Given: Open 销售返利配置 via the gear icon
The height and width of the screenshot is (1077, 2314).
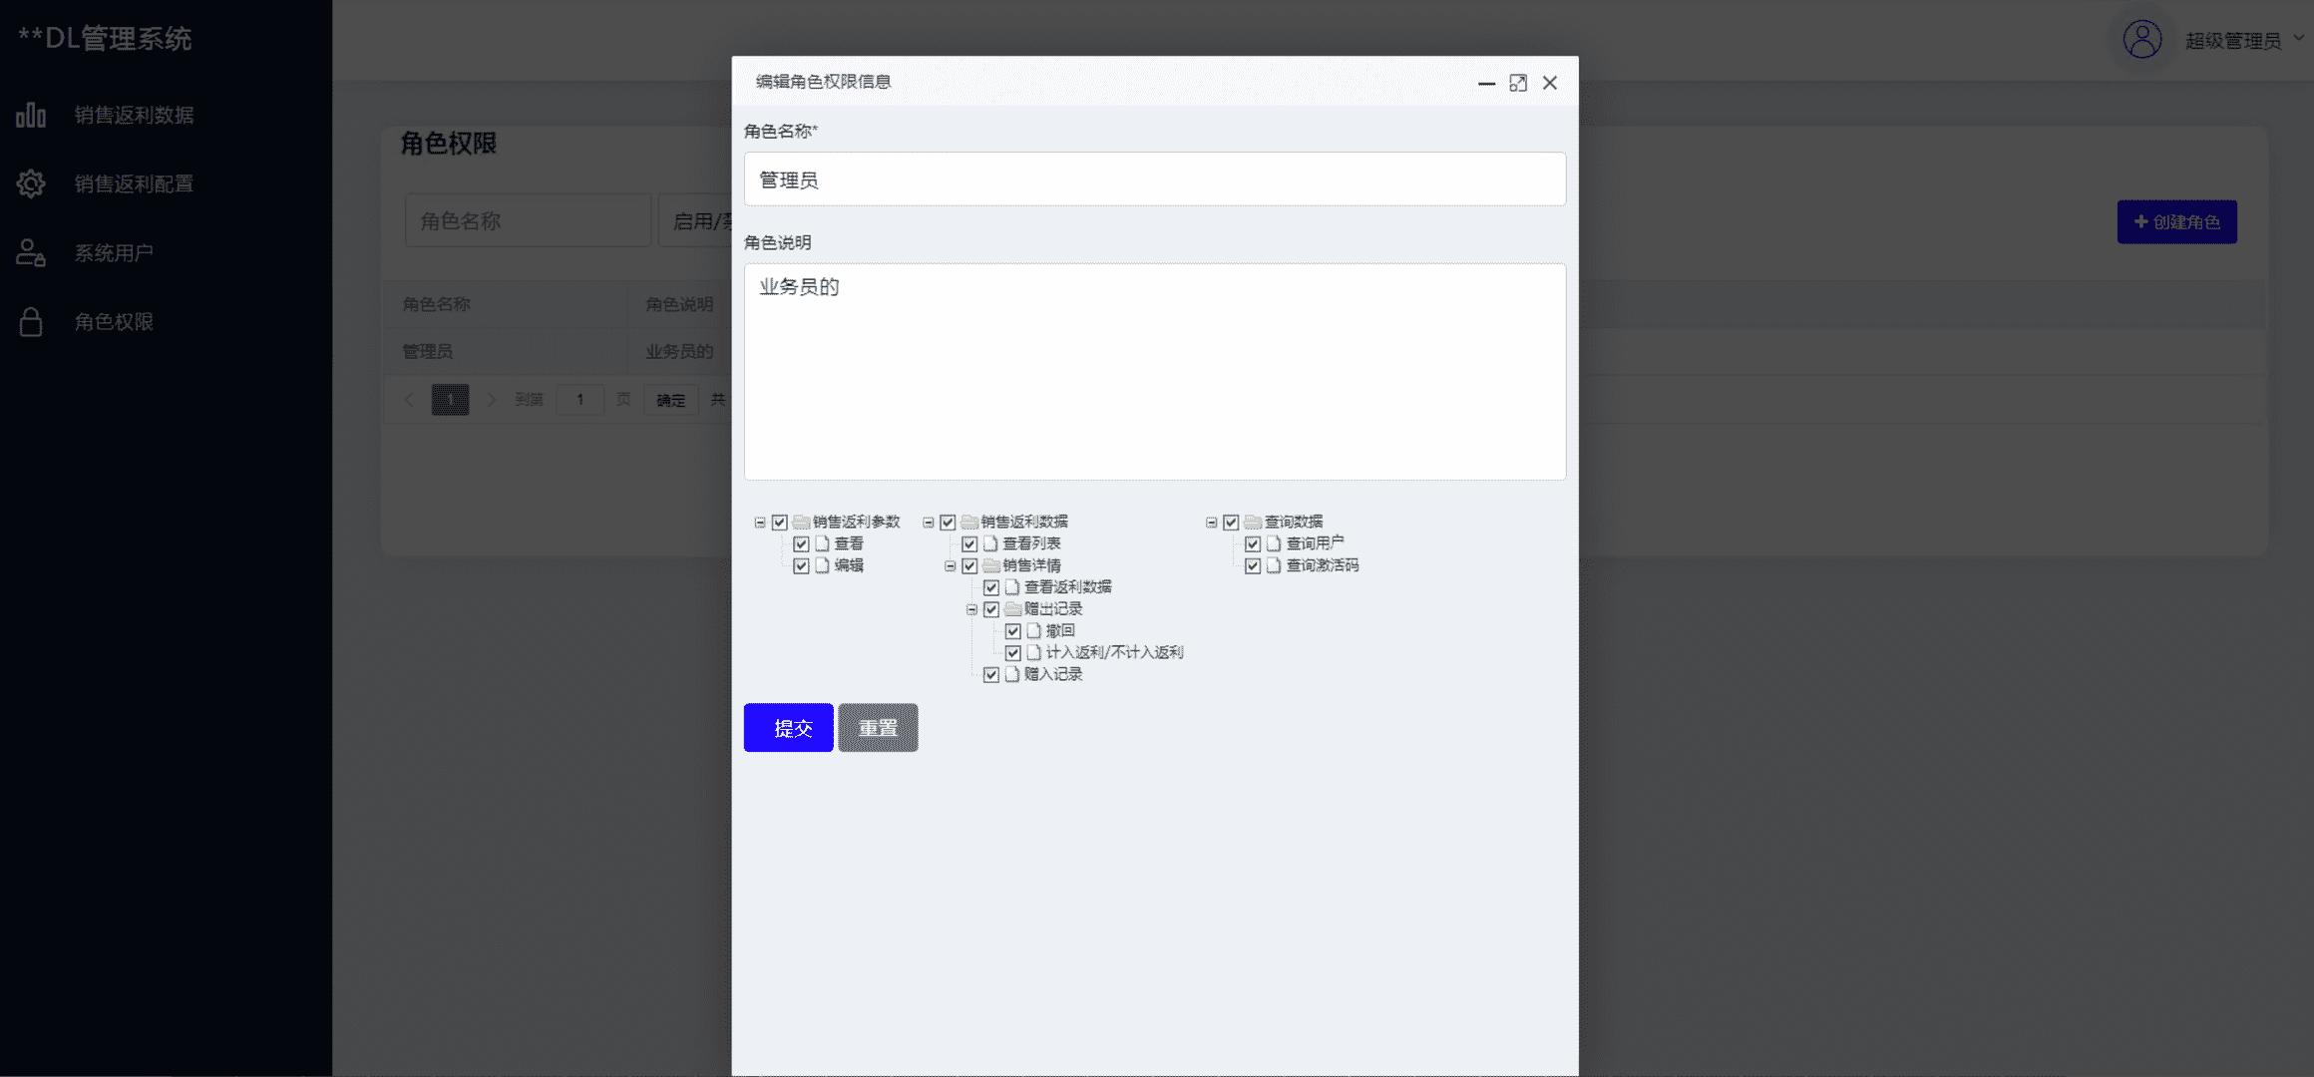Looking at the screenshot, I should click(x=31, y=183).
